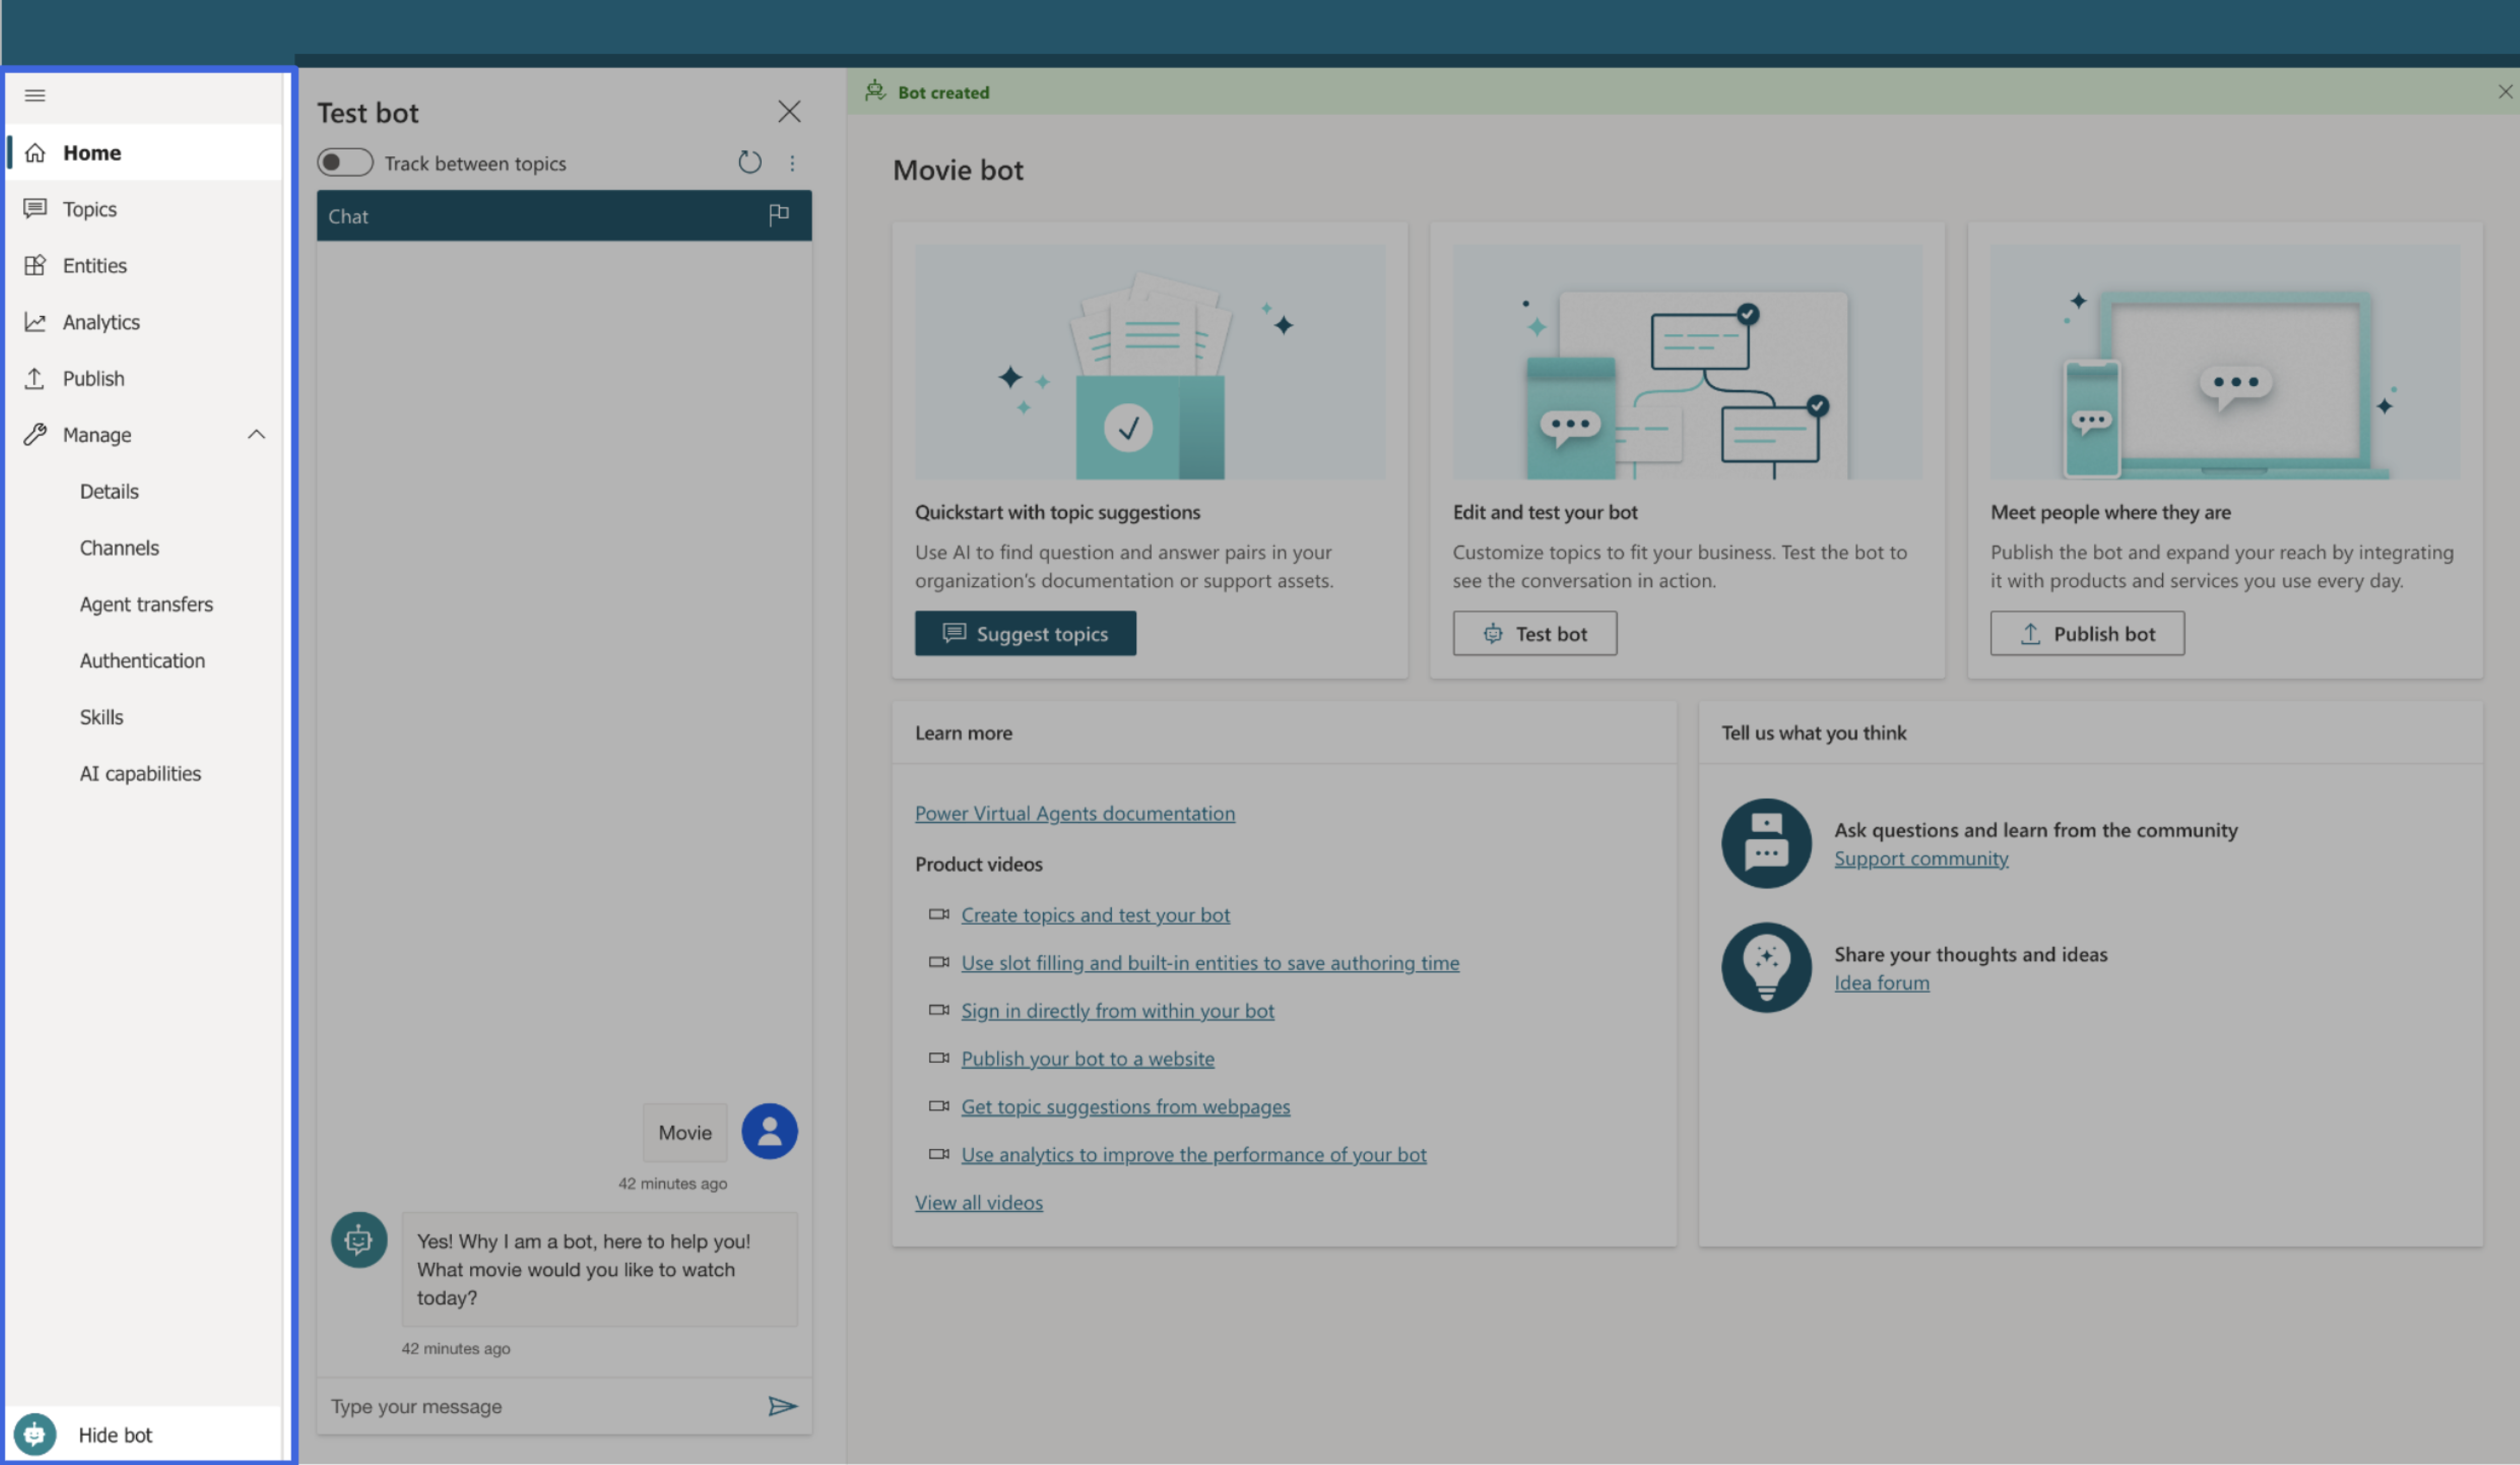Toggle Track between topics switch
Viewport: 2520px width, 1465px height.
click(345, 162)
